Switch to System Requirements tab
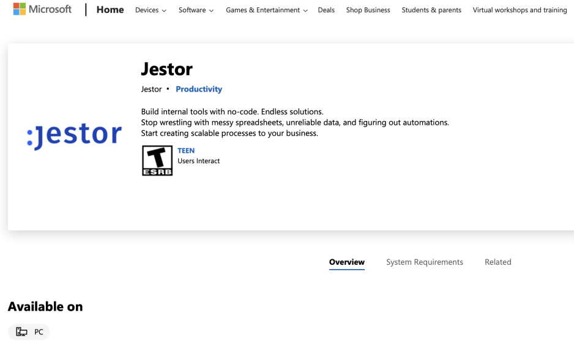Image resolution: width=574 pixels, height=362 pixels. tap(424, 262)
